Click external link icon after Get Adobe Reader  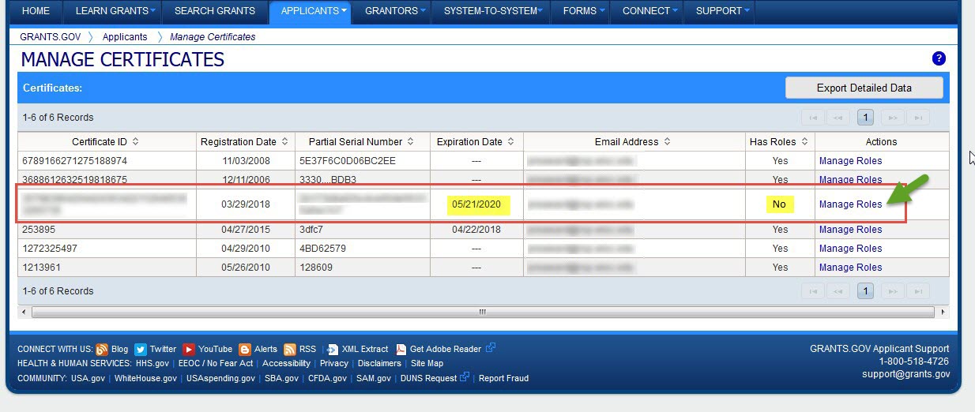pyautogui.click(x=491, y=348)
